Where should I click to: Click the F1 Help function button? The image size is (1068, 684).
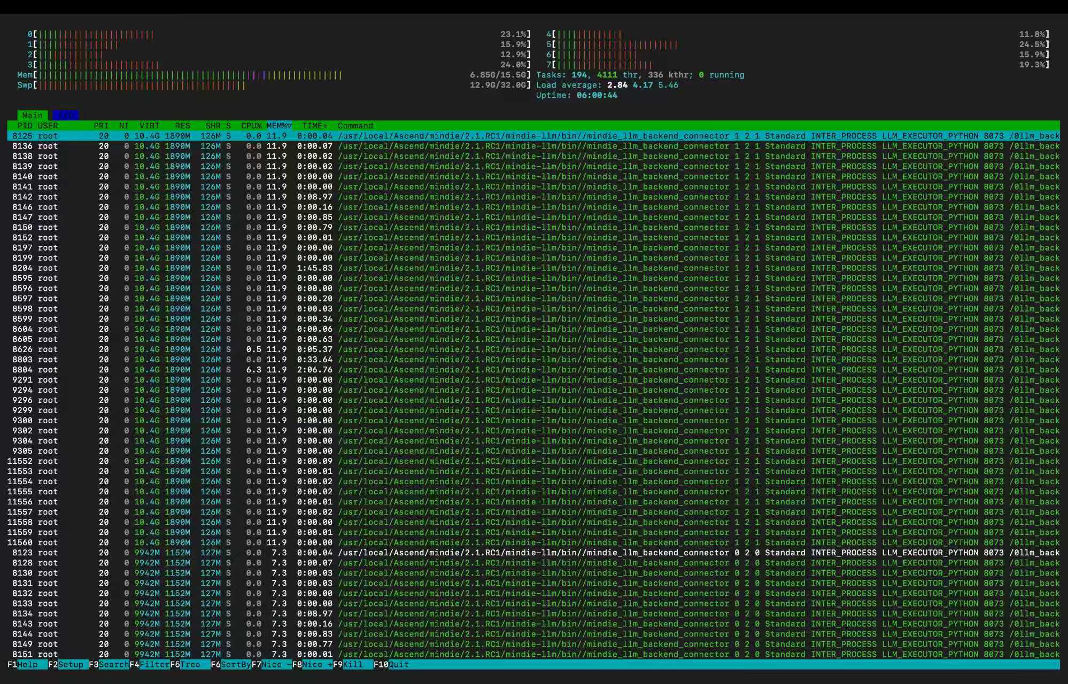pos(27,665)
